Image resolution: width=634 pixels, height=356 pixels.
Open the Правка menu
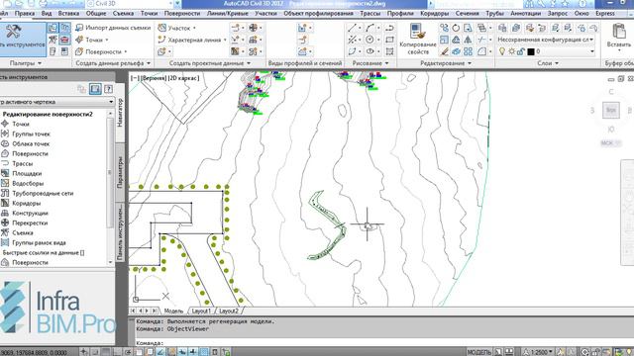point(25,13)
